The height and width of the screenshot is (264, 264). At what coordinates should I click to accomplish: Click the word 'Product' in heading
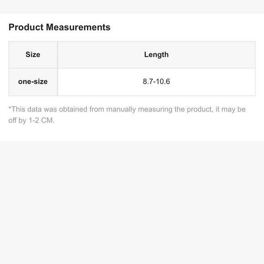26,27
